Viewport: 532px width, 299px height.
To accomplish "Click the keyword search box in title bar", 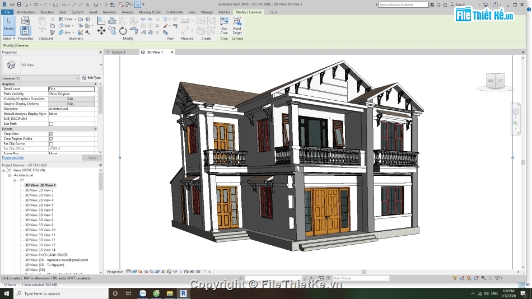I will (x=403, y=4).
